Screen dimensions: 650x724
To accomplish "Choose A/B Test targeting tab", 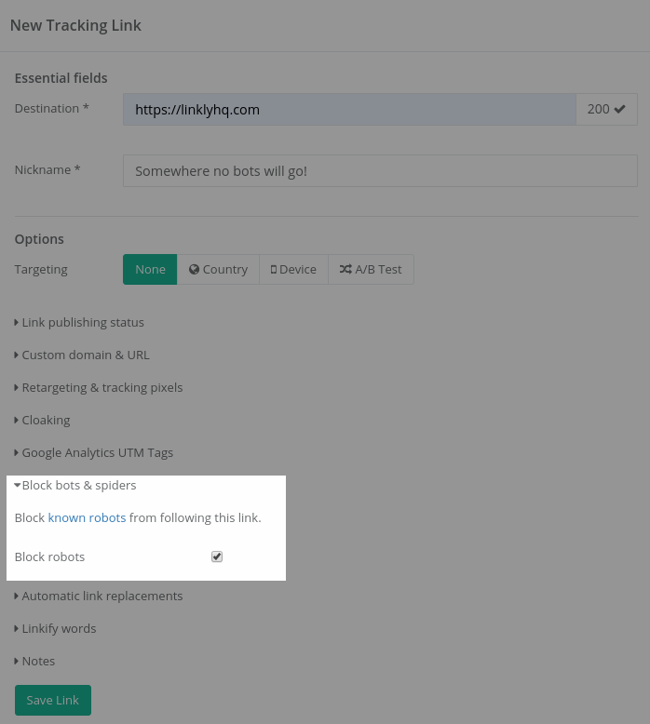I will [x=371, y=269].
